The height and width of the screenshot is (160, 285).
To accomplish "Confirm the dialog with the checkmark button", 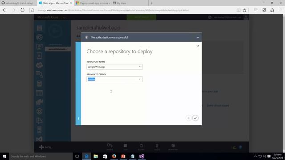I will 195,118.
